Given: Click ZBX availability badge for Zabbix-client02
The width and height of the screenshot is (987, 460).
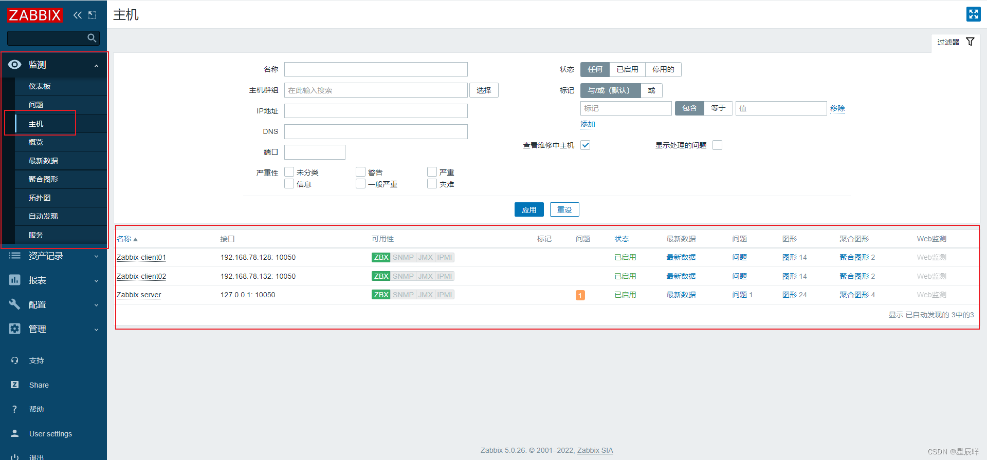Looking at the screenshot, I should coord(381,276).
